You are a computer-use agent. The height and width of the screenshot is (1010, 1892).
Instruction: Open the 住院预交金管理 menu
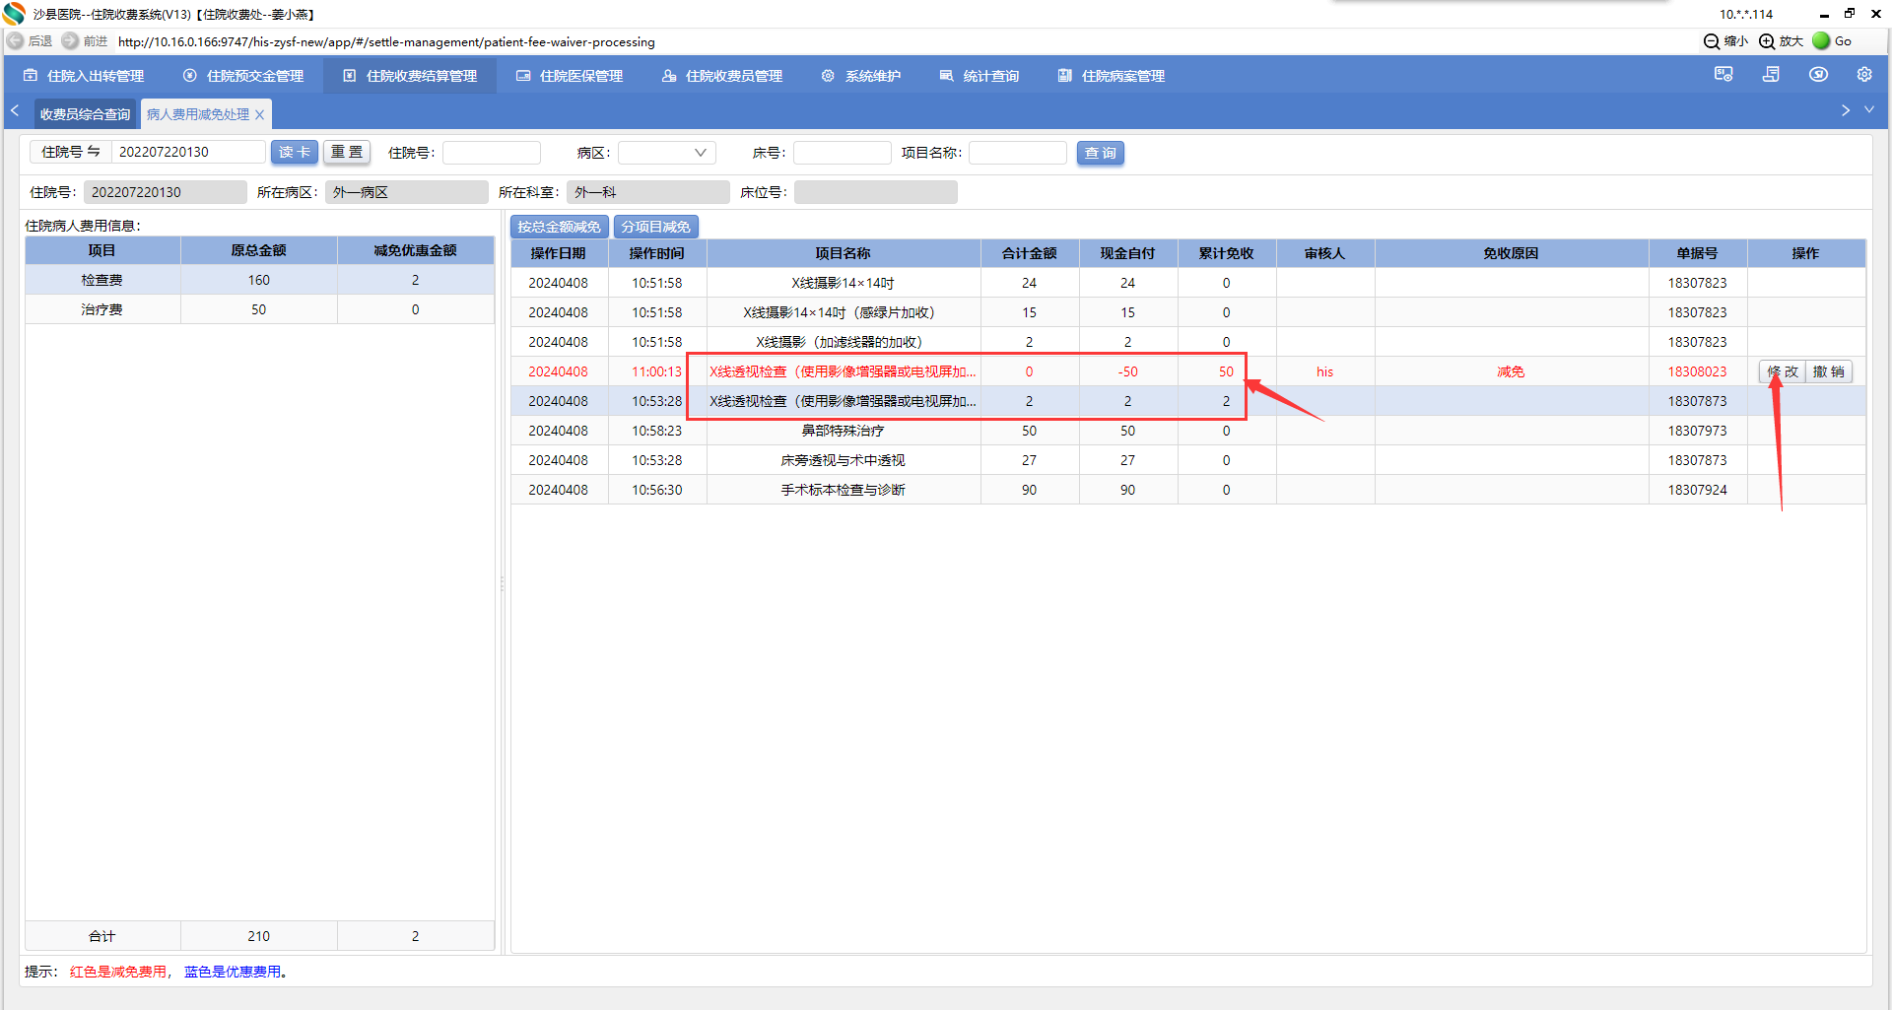243,76
